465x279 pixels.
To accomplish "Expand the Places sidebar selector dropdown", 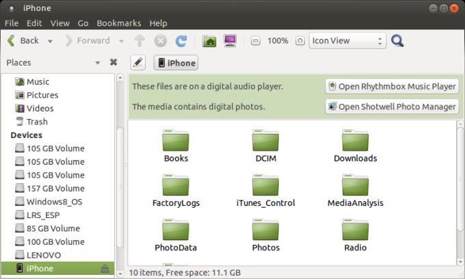I will (98, 62).
